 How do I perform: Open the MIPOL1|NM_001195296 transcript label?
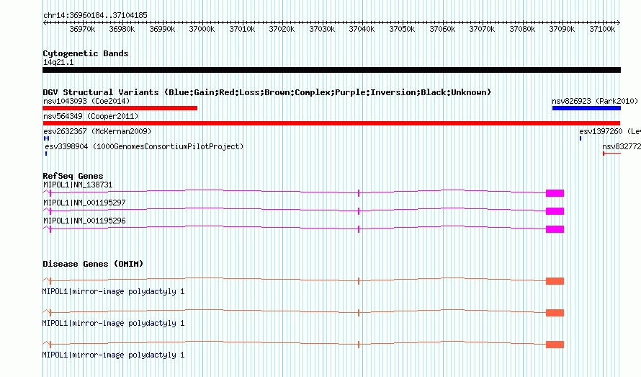point(84,221)
